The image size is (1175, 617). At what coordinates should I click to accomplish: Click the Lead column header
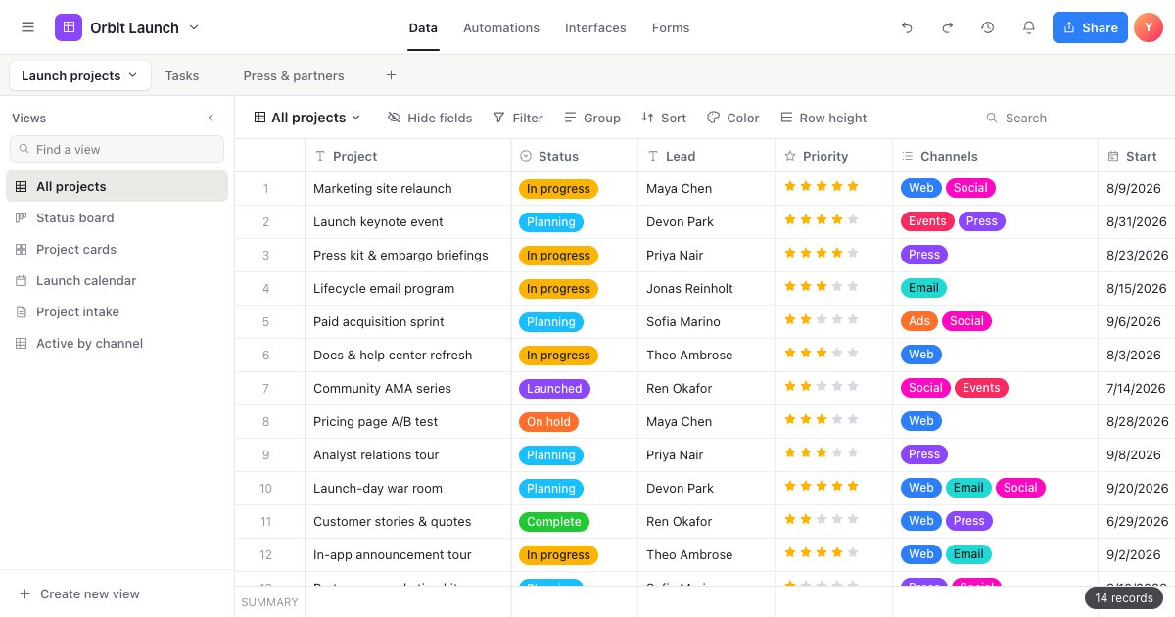[x=707, y=156]
